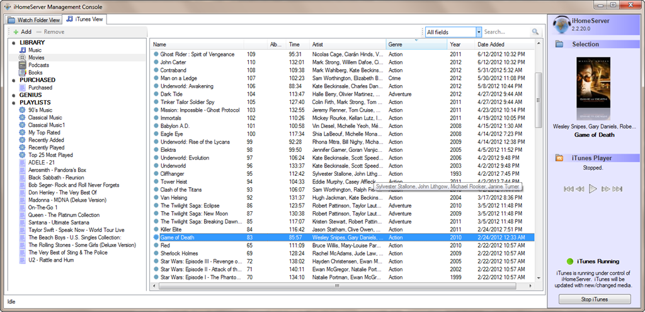Open the Queen - The Platinum Collection playlist
Viewport: 645px width, 312px height.
point(64,215)
